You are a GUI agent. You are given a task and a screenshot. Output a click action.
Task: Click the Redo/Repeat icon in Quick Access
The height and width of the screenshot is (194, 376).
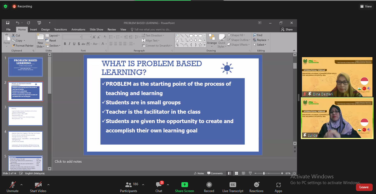(x=28, y=23)
